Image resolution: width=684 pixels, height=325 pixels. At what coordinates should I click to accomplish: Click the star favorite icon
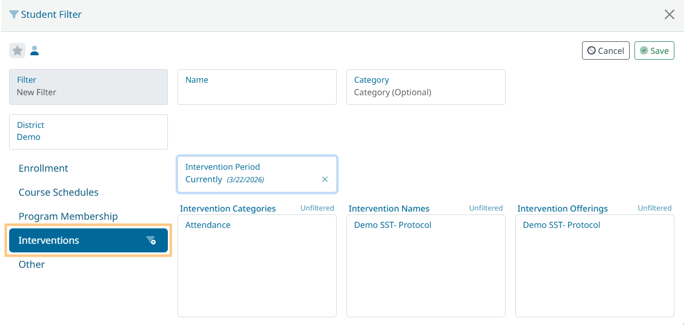17,50
